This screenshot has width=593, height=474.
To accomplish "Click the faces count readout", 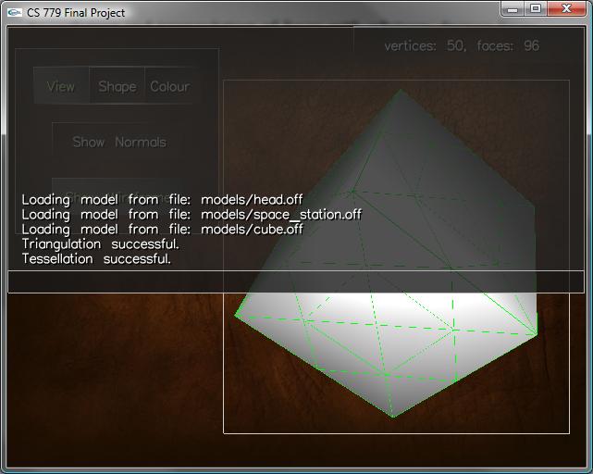I will (508, 45).
